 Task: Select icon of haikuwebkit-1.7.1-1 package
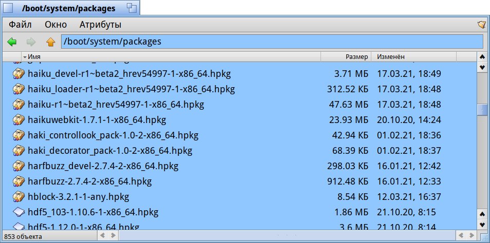coord(18,120)
